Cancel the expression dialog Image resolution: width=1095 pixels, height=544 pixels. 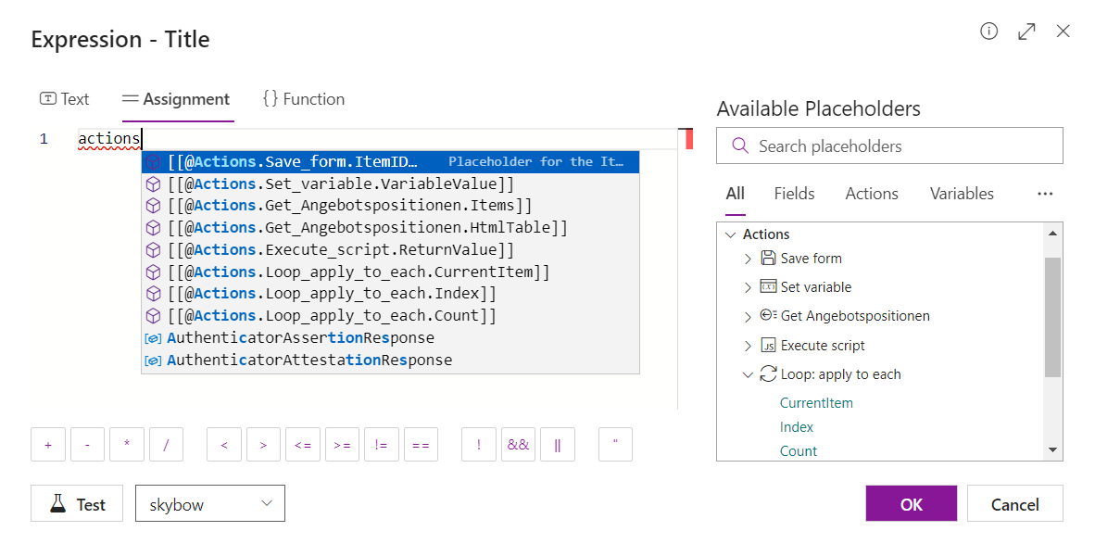[1014, 503]
